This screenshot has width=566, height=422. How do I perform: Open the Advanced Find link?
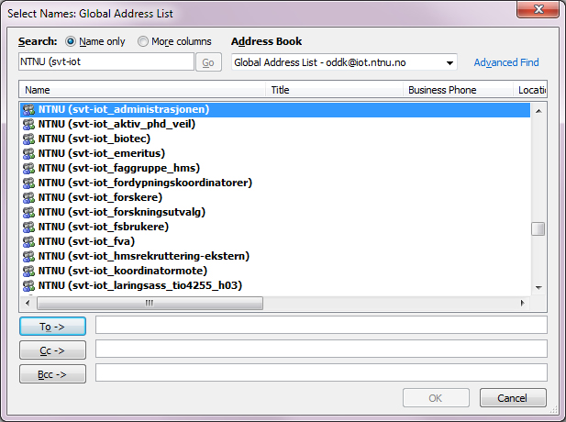click(506, 62)
